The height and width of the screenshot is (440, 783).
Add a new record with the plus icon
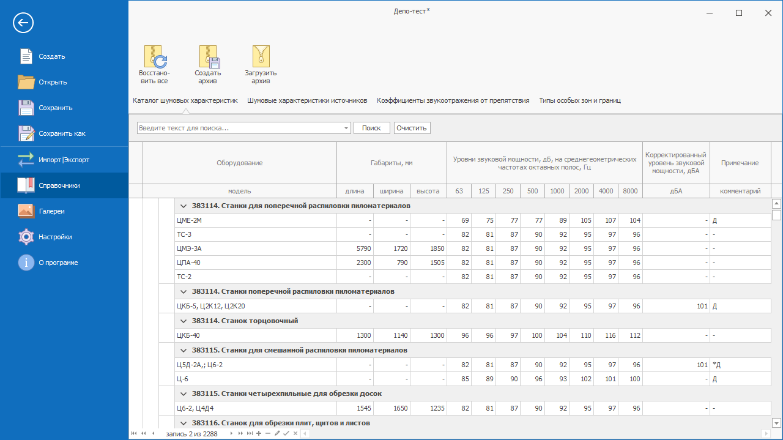click(259, 433)
